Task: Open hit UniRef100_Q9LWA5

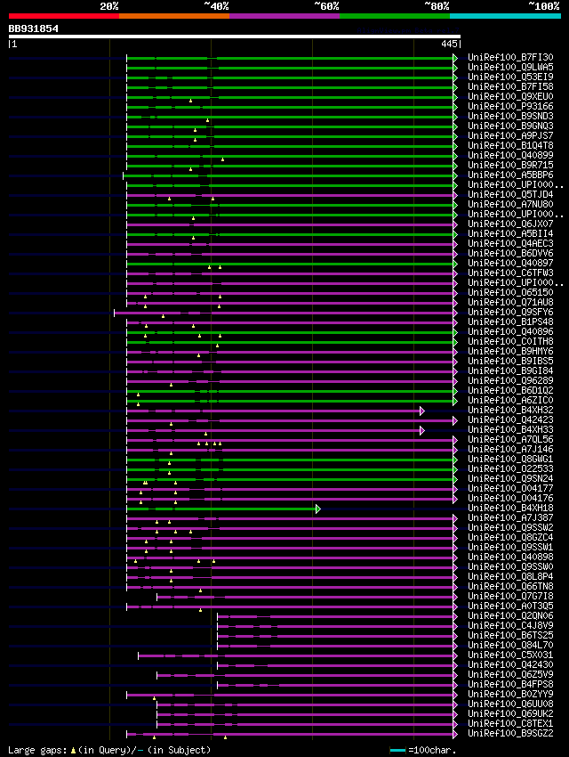Action: point(510,67)
